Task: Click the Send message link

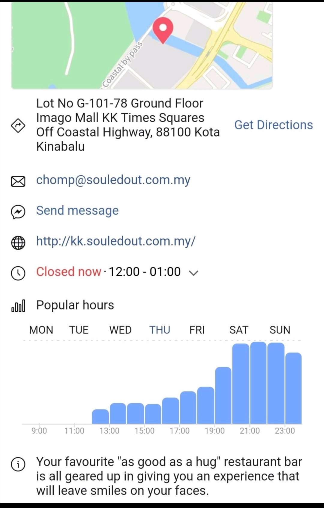Action: pos(77,211)
